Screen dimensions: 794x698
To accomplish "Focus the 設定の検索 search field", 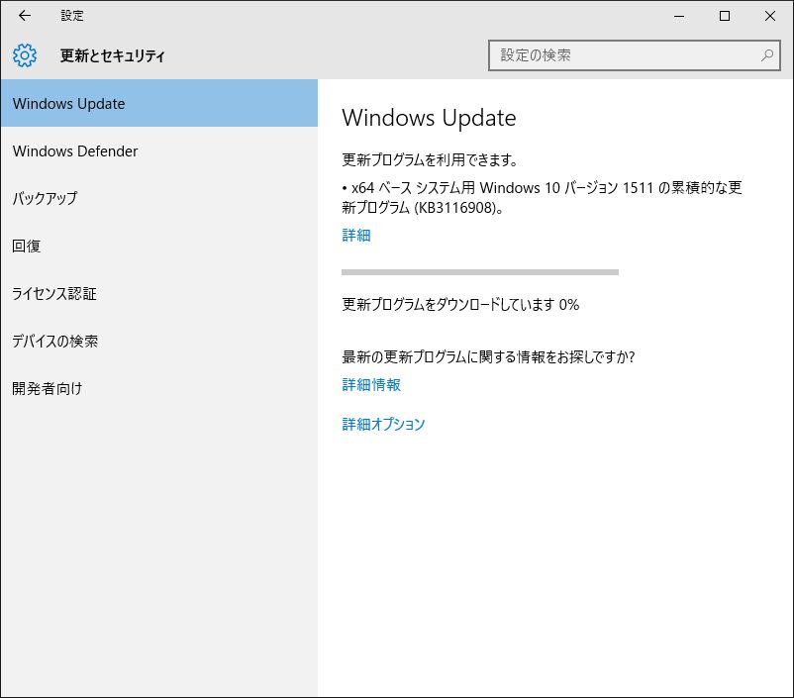I will [x=624, y=55].
